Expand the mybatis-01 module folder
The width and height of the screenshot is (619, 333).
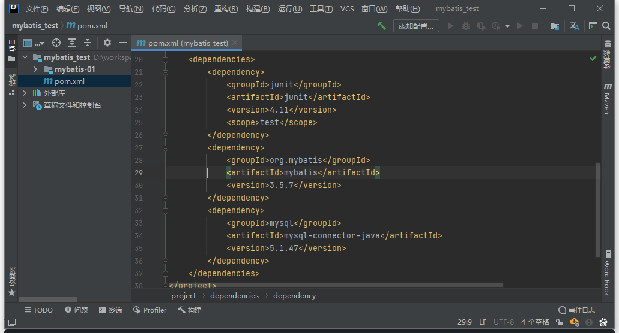35,69
